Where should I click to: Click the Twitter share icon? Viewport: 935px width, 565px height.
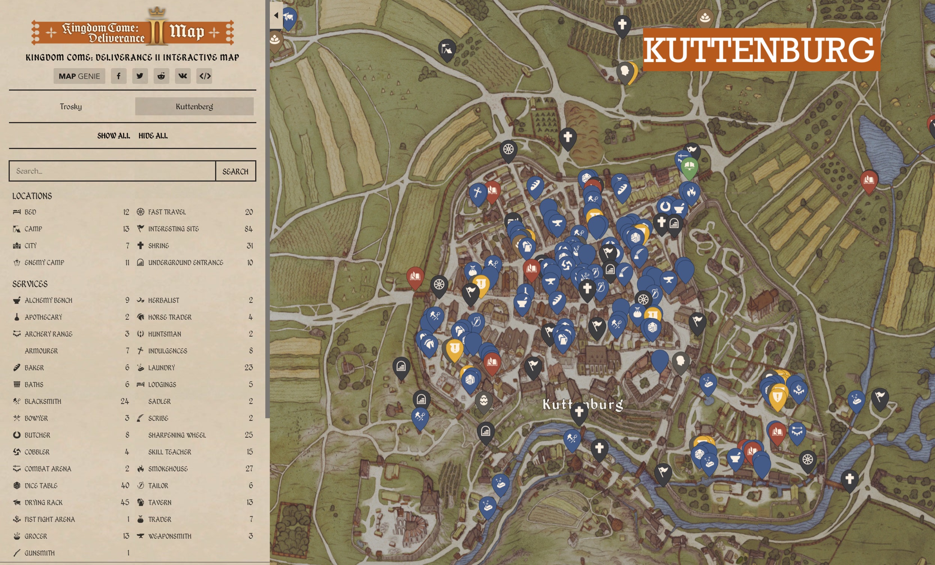(140, 76)
